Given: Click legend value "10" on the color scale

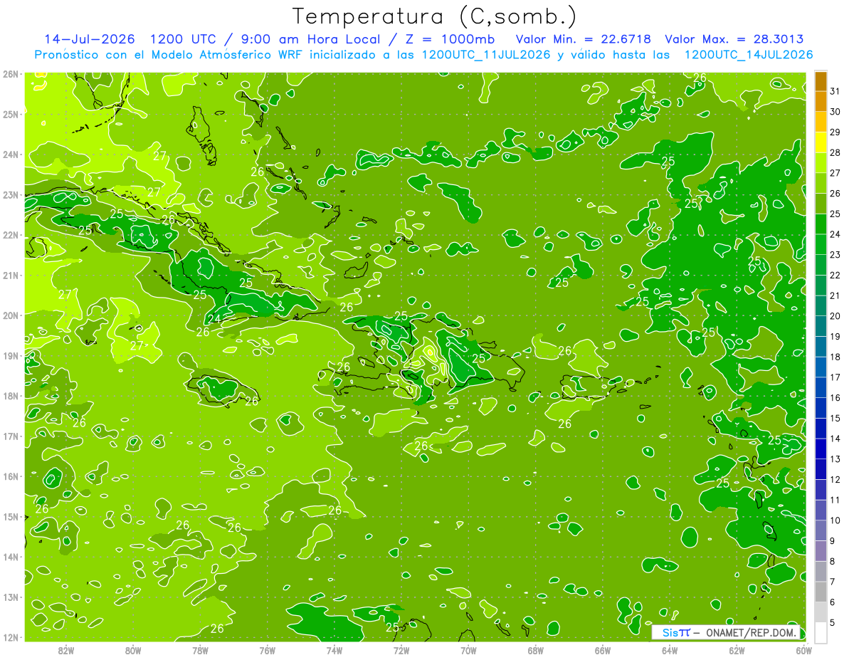Looking at the screenshot, I should (x=835, y=520).
